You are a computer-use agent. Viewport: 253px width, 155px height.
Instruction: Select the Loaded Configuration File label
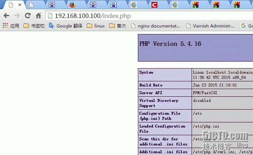tap(162, 129)
